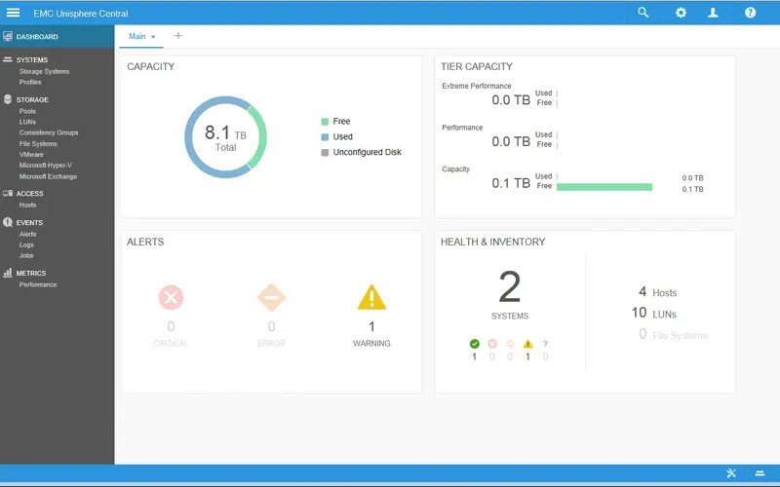The width and height of the screenshot is (780, 487).
Task: Click the Used legend blue swatch
Action: (325, 136)
